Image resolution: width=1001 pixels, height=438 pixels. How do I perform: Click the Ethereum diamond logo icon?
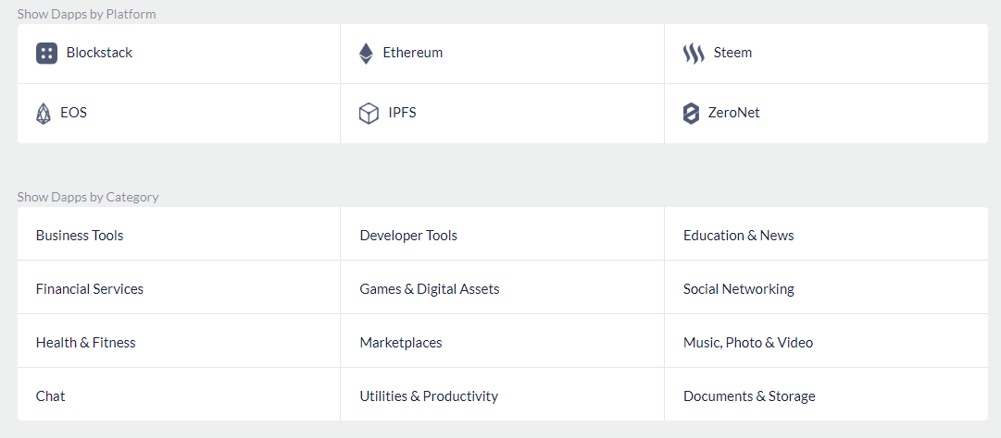pyautogui.click(x=366, y=54)
